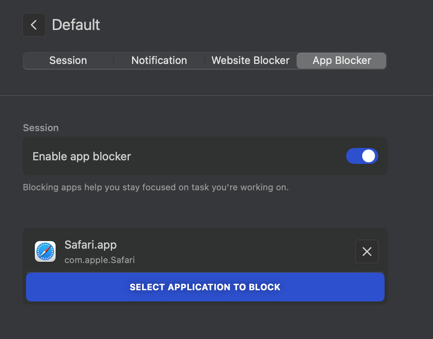Open the Notification tab
The height and width of the screenshot is (339, 433).
[x=159, y=61]
